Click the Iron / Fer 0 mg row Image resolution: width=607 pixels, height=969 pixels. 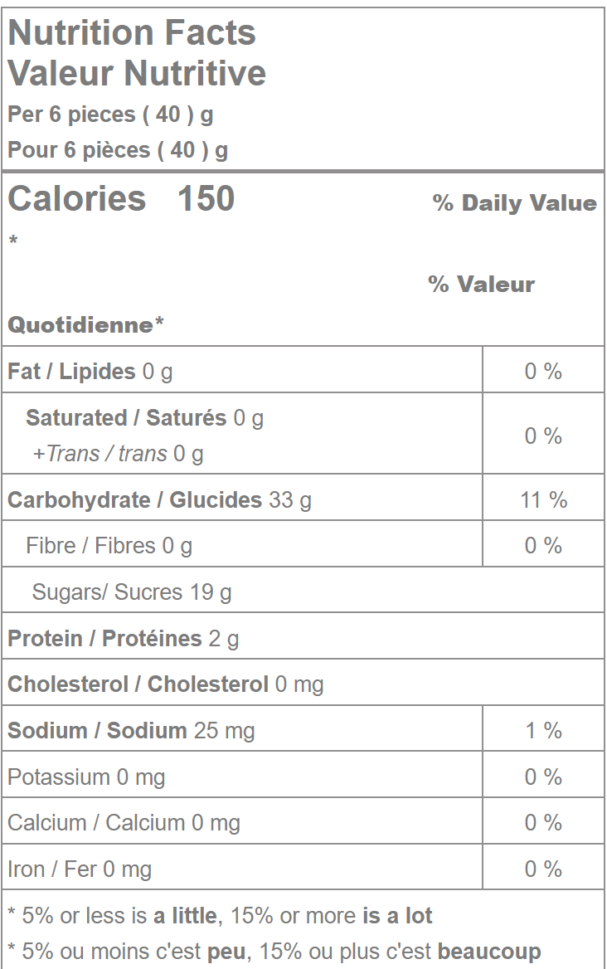(80, 869)
